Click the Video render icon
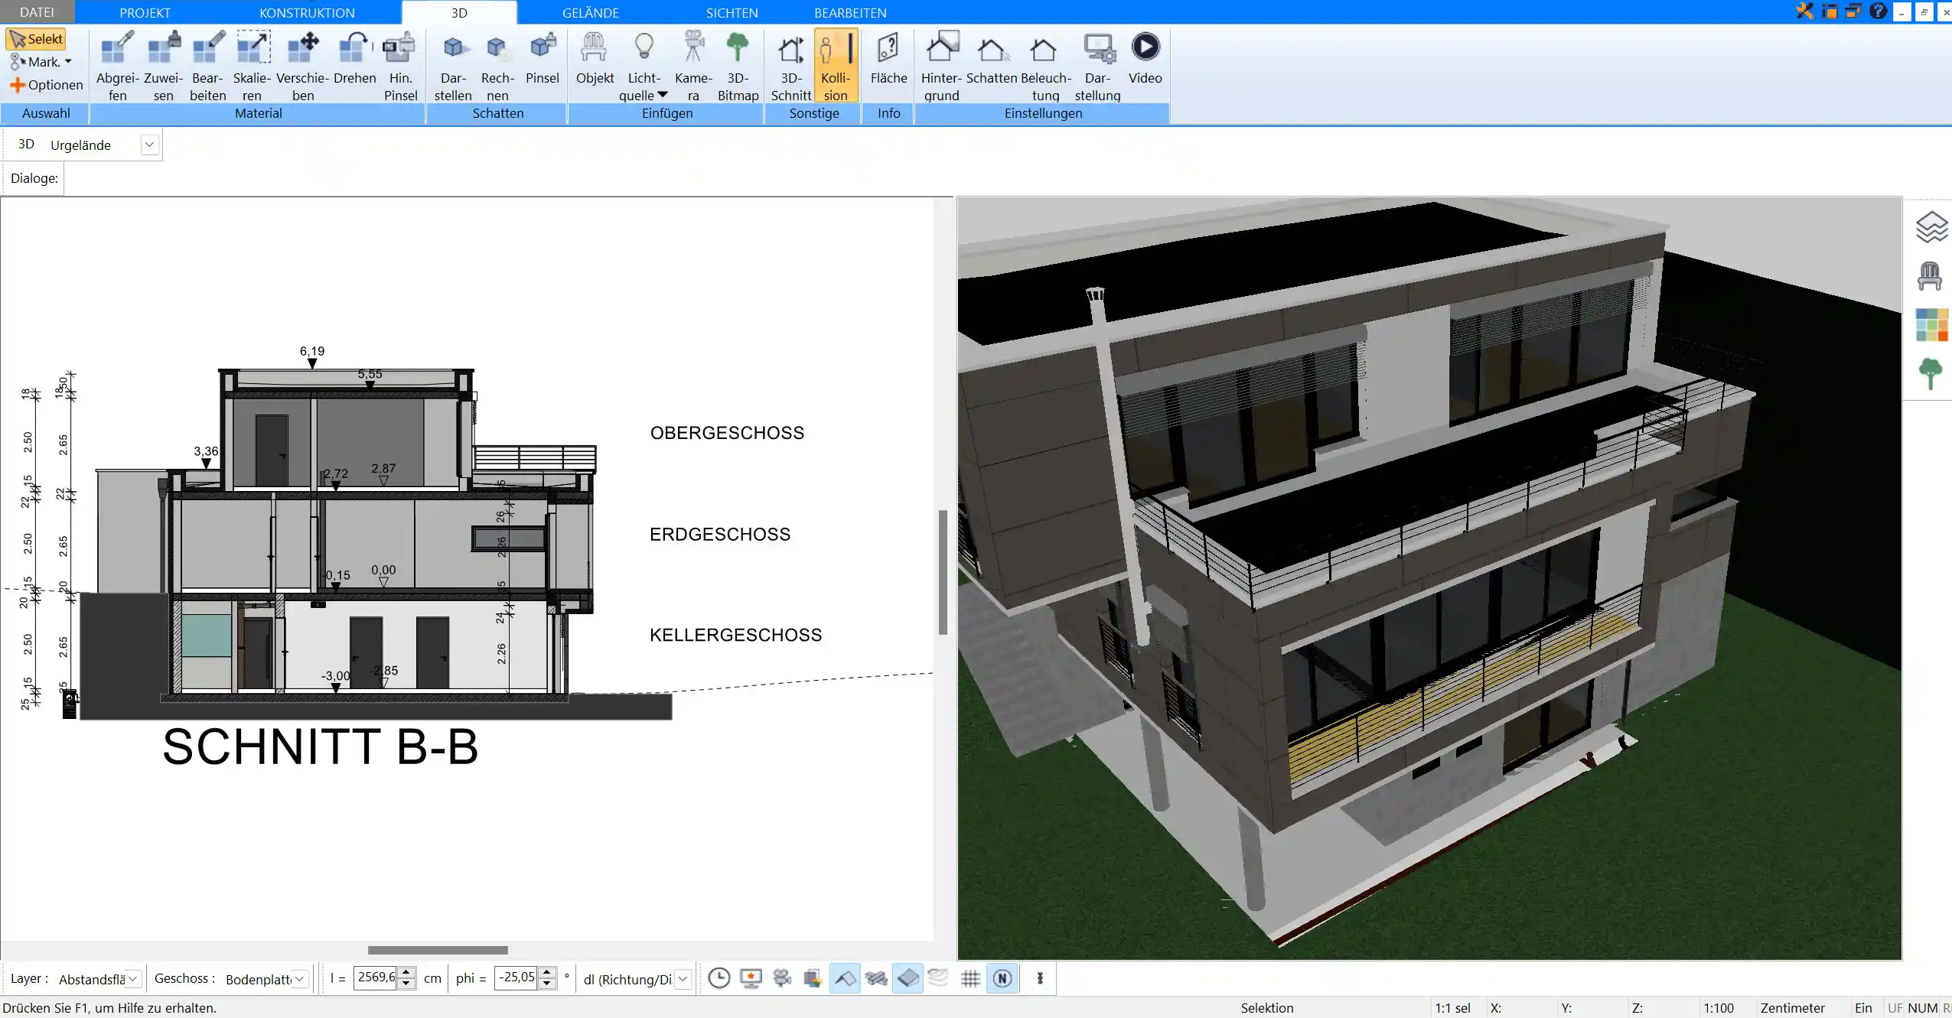This screenshot has width=1952, height=1018. click(1145, 47)
